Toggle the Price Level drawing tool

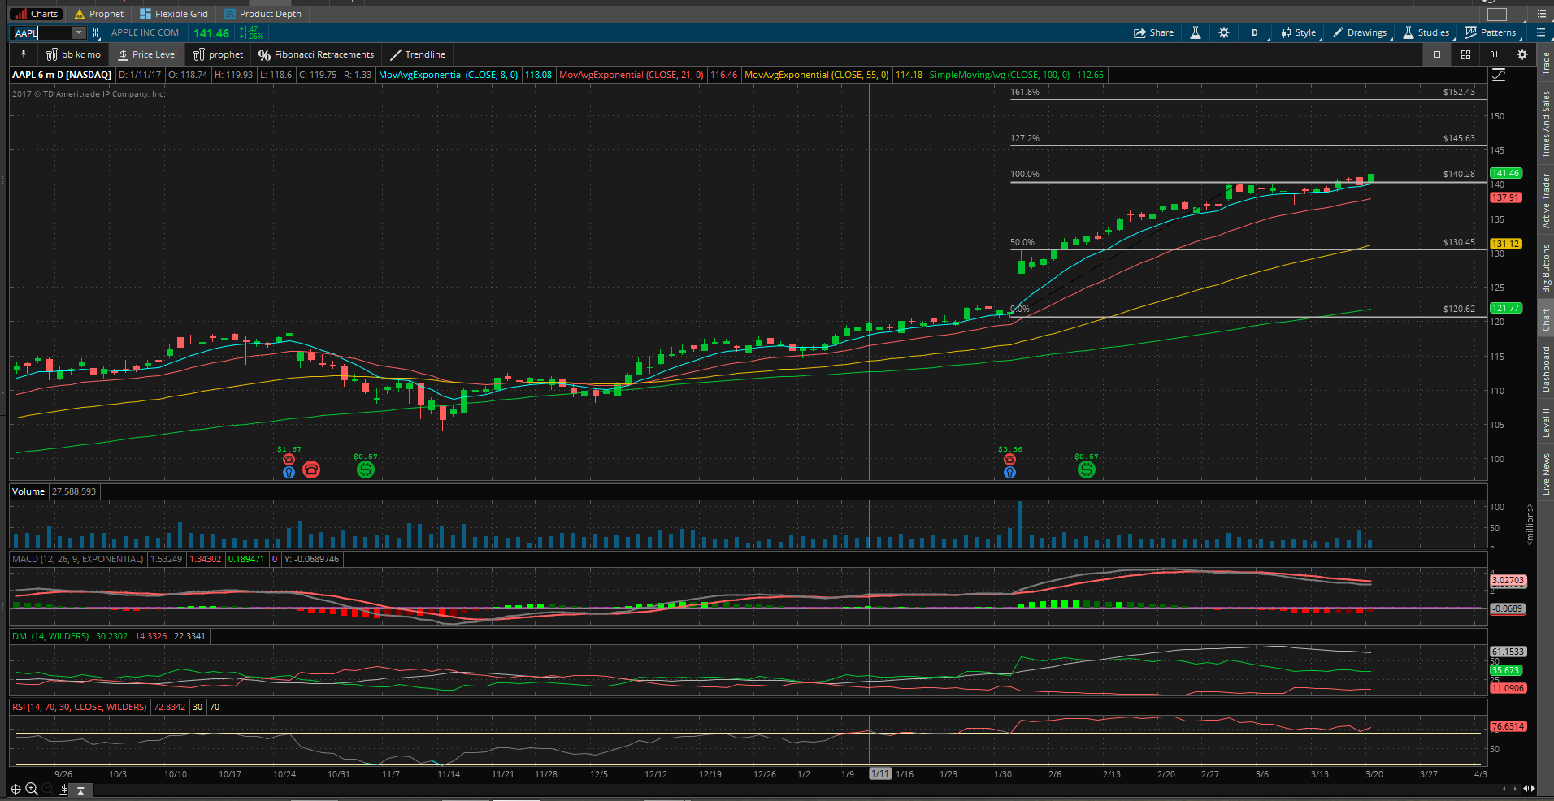tap(147, 54)
